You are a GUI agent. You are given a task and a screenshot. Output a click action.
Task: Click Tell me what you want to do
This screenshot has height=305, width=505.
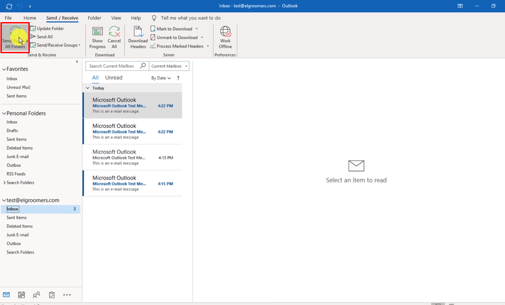pyautogui.click(x=190, y=18)
